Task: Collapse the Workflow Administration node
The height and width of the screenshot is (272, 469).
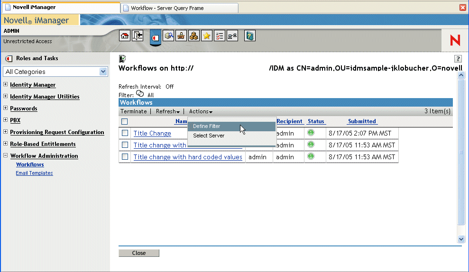Action: coord(6,156)
